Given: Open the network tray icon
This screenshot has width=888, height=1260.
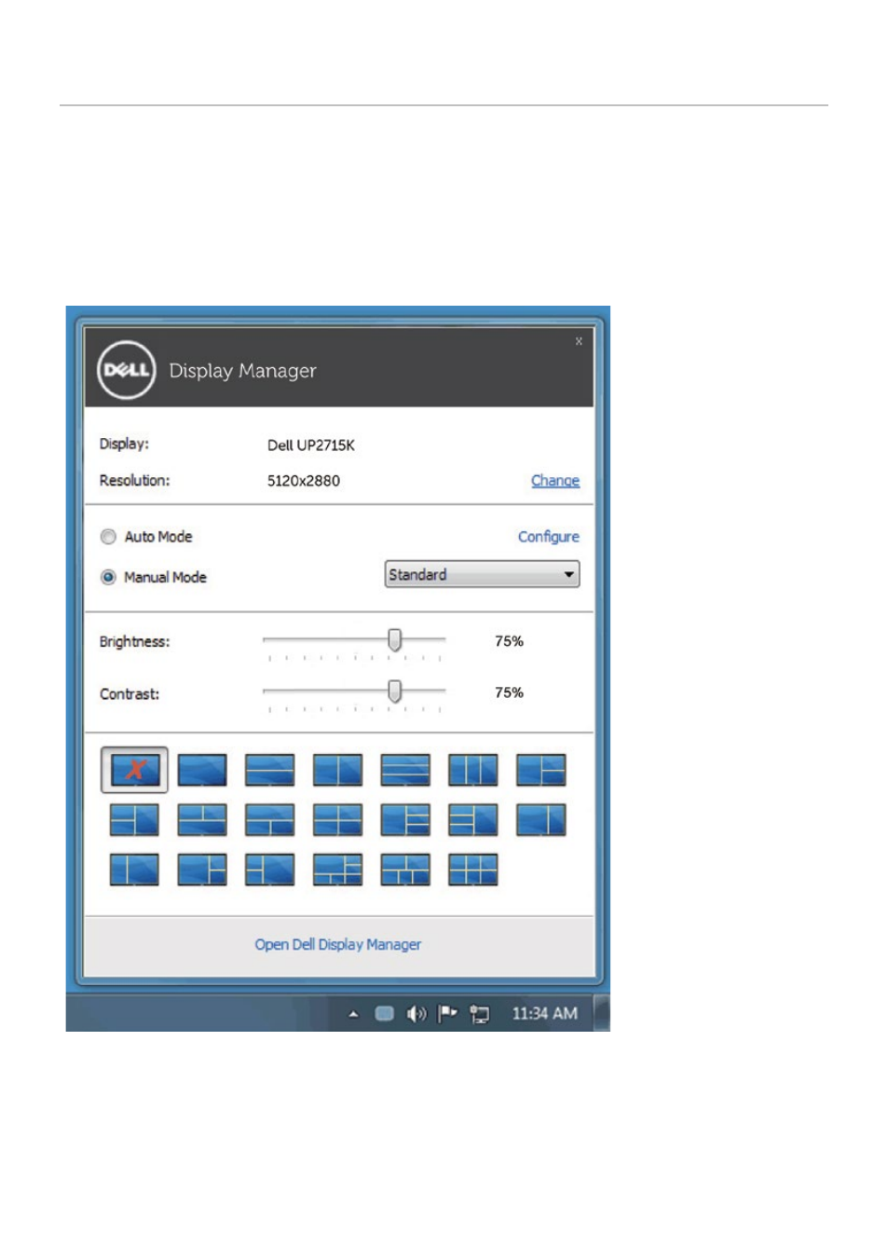Looking at the screenshot, I should pyautogui.click(x=480, y=1014).
